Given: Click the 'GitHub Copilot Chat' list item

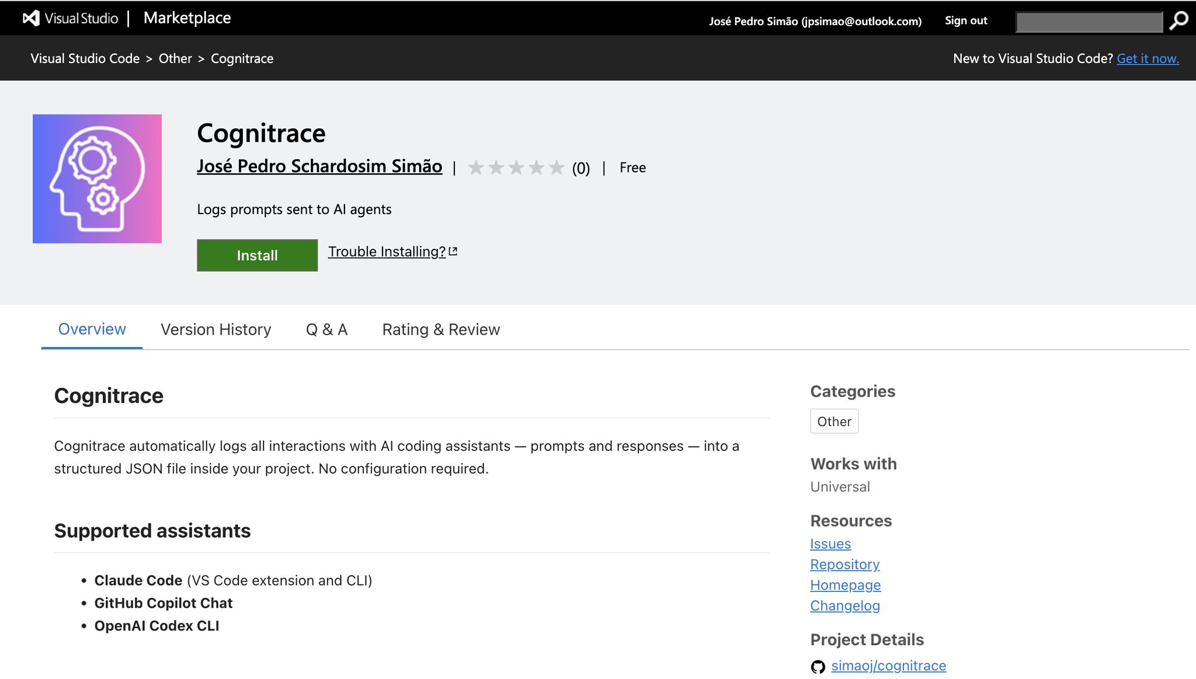Looking at the screenshot, I should [164, 603].
